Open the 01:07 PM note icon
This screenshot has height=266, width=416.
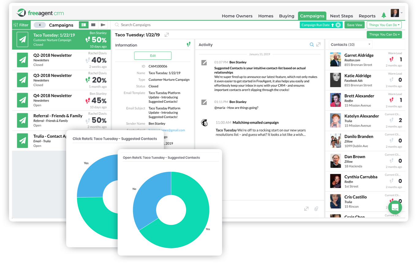pyautogui.click(x=204, y=63)
